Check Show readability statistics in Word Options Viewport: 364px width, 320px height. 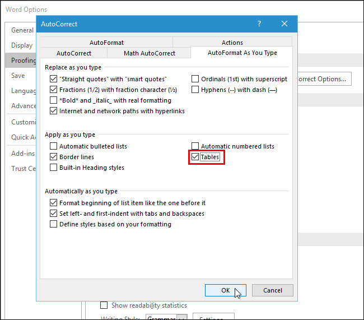tap(104, 305)
